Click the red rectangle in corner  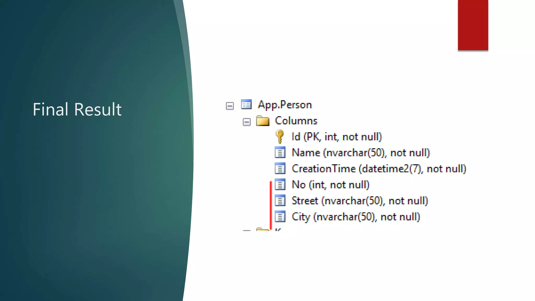click(473, 25)
